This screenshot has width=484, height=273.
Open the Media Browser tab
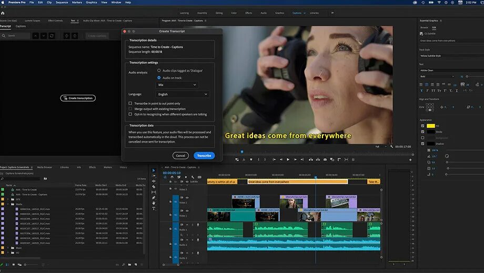45,167
